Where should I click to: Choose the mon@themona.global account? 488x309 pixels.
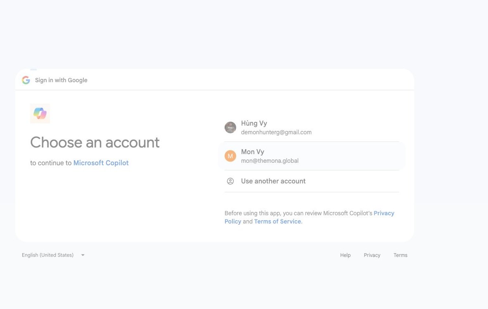pyautogui.click(x=312, y=156)
